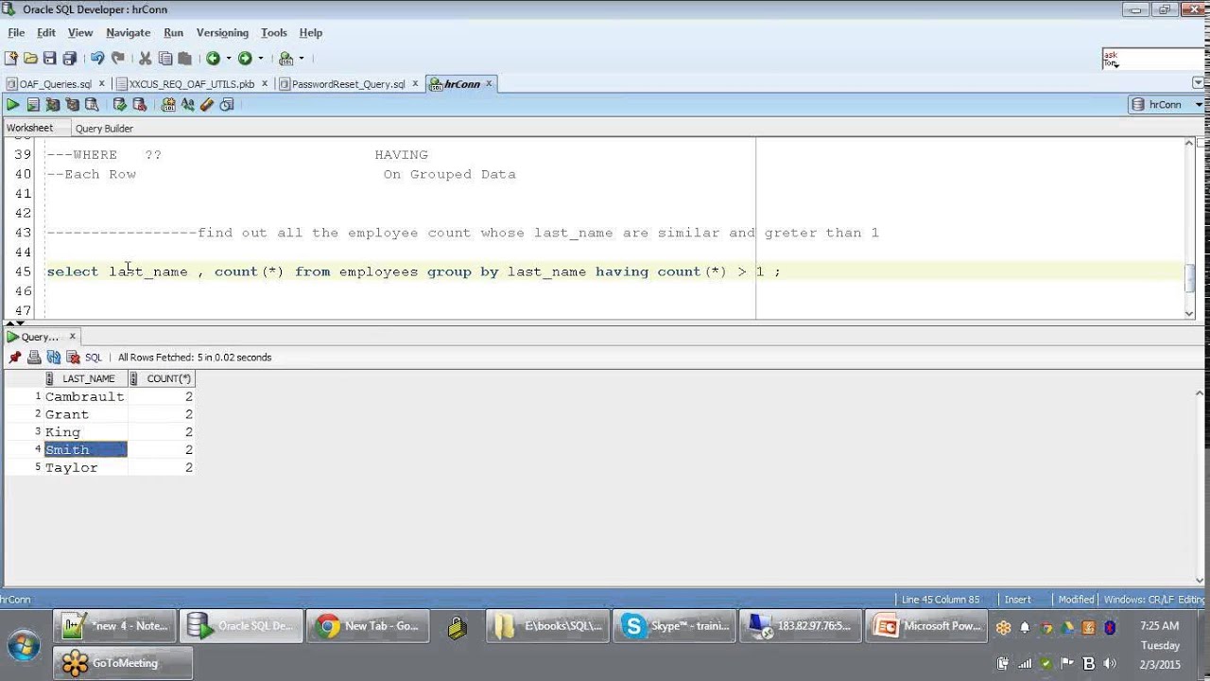The width and height of the screenshot is (1210, 681).
Task: Open dropdown next to Back arrow
Action: [228, 59]
